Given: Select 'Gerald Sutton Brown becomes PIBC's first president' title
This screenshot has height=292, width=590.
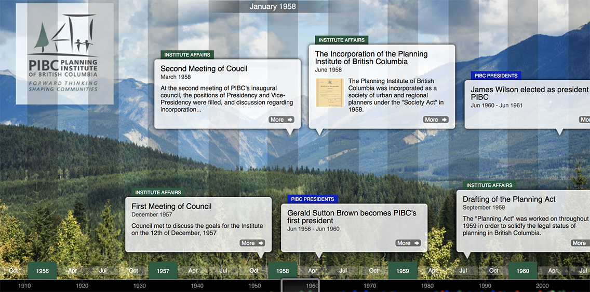Looking at the screenshot, I should [352, 217].
